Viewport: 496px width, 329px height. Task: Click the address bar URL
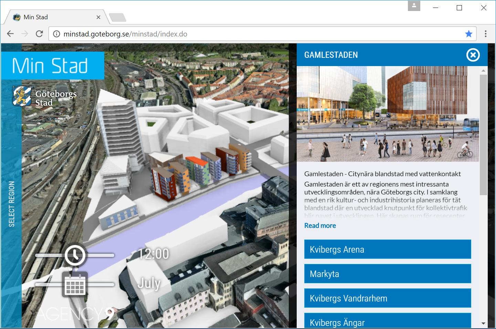coord(125,34)
